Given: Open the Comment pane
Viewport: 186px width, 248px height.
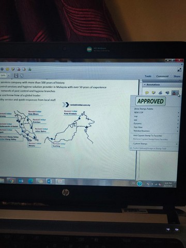Looking at the screenshot, I should tap(162, 76).
